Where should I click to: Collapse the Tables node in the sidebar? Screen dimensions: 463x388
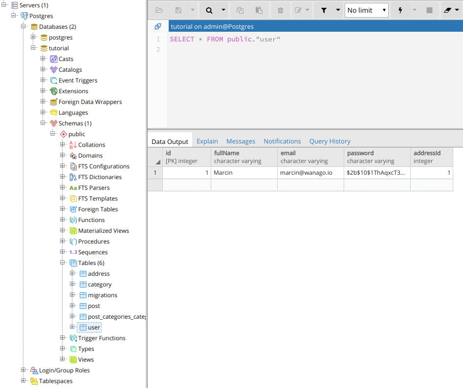click(63, 263)
